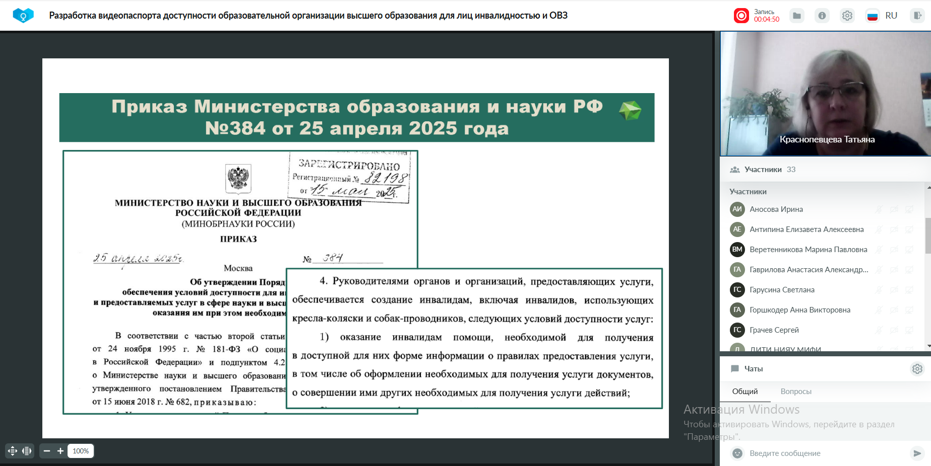Open the chat settings gear

(x=917, y=369)
